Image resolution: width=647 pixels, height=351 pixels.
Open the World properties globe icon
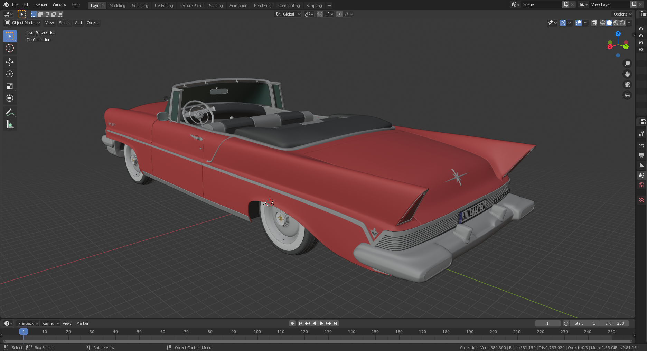point(641,185)
